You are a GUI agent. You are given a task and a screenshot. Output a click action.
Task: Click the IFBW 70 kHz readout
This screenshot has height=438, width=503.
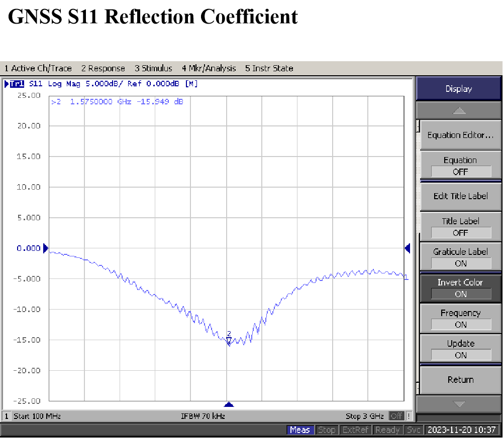tap(203, 416)
